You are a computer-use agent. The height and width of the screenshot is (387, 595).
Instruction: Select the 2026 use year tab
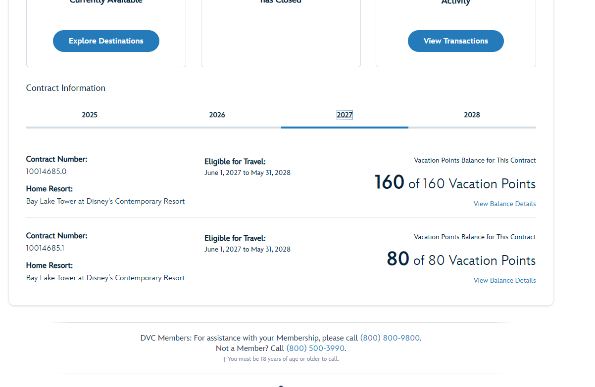pyautogui.click(x=217, y=115)
